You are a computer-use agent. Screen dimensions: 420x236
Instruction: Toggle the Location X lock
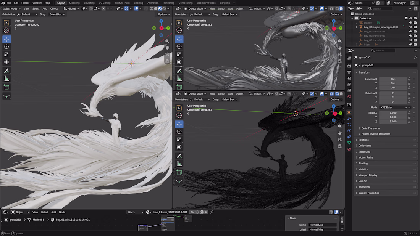pyautogui.click(x=409, y=79)
